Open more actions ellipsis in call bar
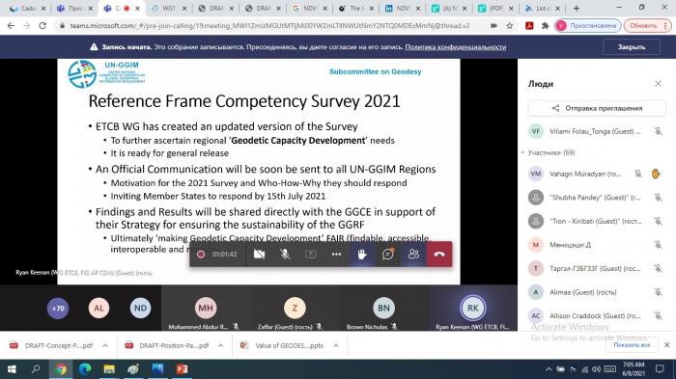The width and height of the screenshot is (676, 379). point(336,254)
